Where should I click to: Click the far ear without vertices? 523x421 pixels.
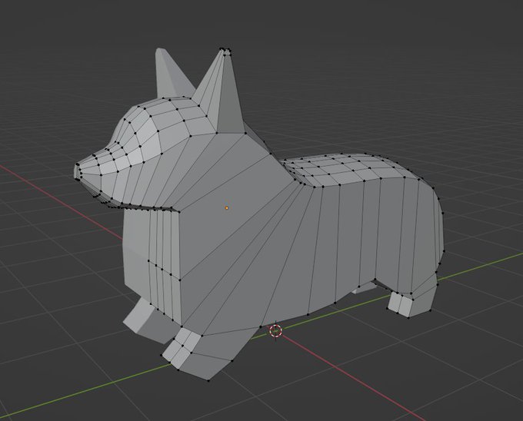tap(171, 74)
